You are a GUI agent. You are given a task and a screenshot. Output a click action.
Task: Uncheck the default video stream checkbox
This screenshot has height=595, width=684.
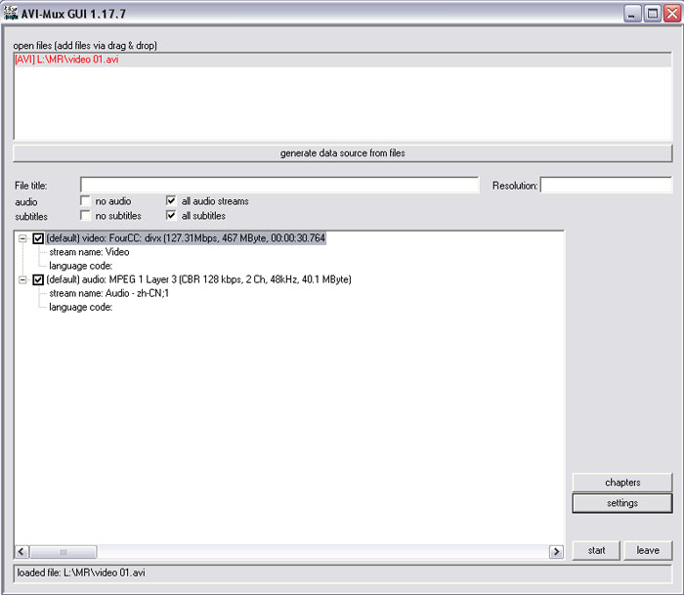(38, 238)
